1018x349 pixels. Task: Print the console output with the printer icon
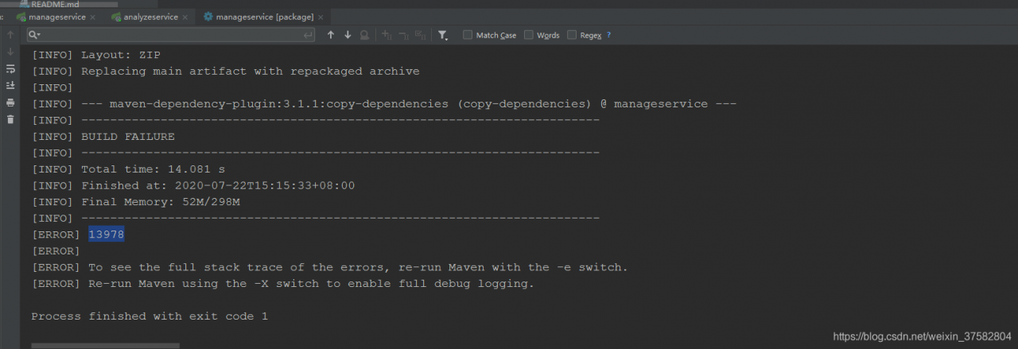(x=10, y=103)
